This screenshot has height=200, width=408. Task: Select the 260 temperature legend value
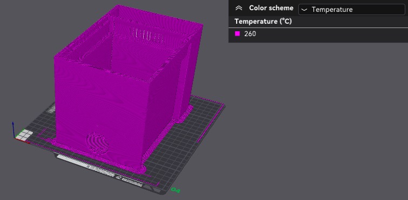[250, 34]
